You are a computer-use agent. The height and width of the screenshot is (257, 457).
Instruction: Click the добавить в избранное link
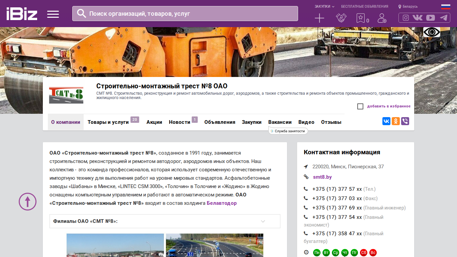click(x=389, y=106)
